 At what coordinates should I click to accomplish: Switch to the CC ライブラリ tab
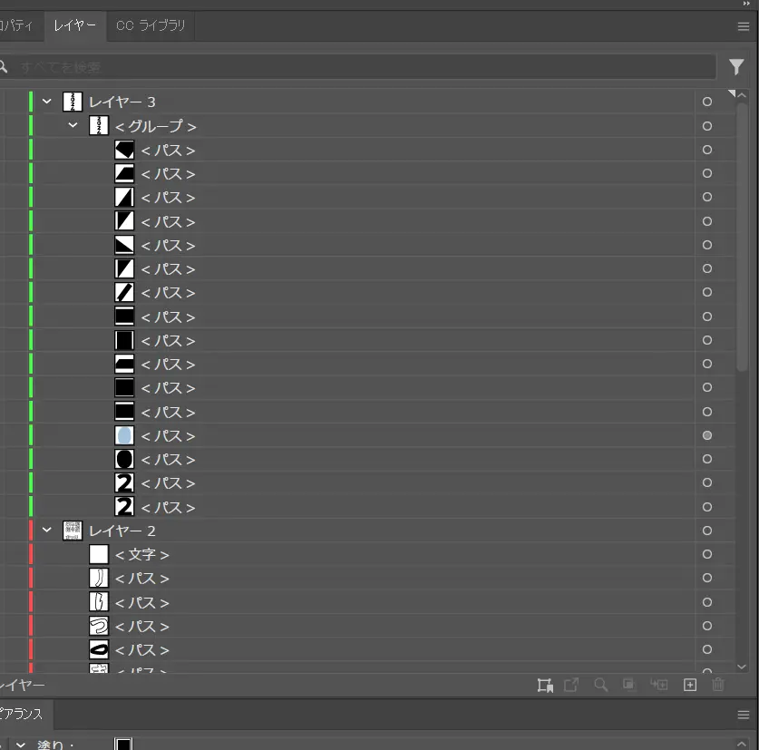click(x=151, y=25)
